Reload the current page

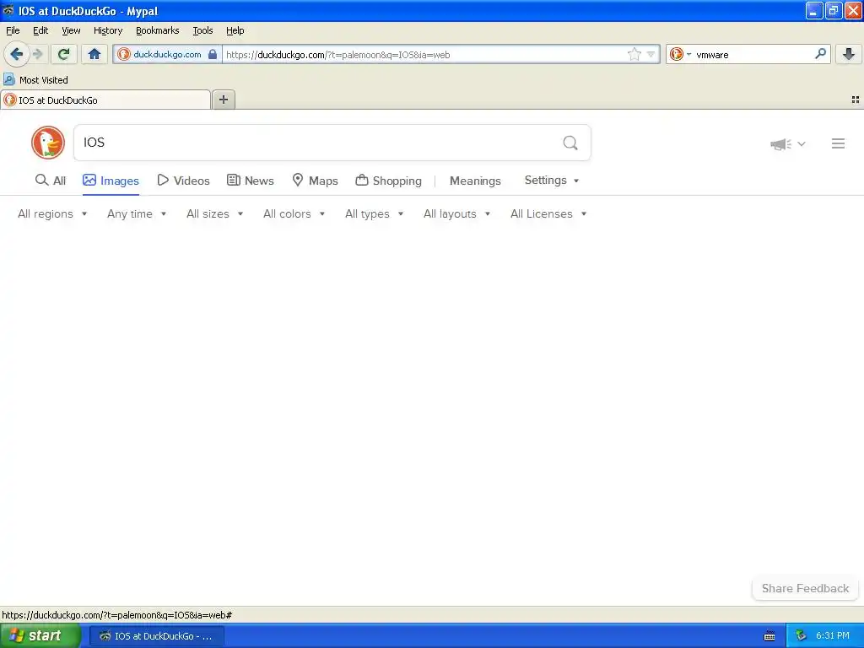64,54
